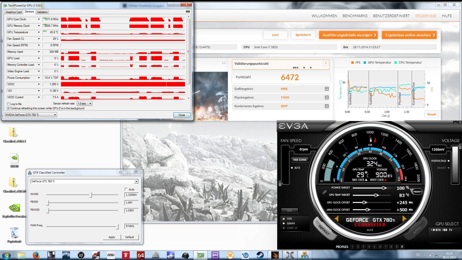Expand the Kombiniertes Ergebnis score details
This screenshot has height=260, width=462.
point(327,106)
